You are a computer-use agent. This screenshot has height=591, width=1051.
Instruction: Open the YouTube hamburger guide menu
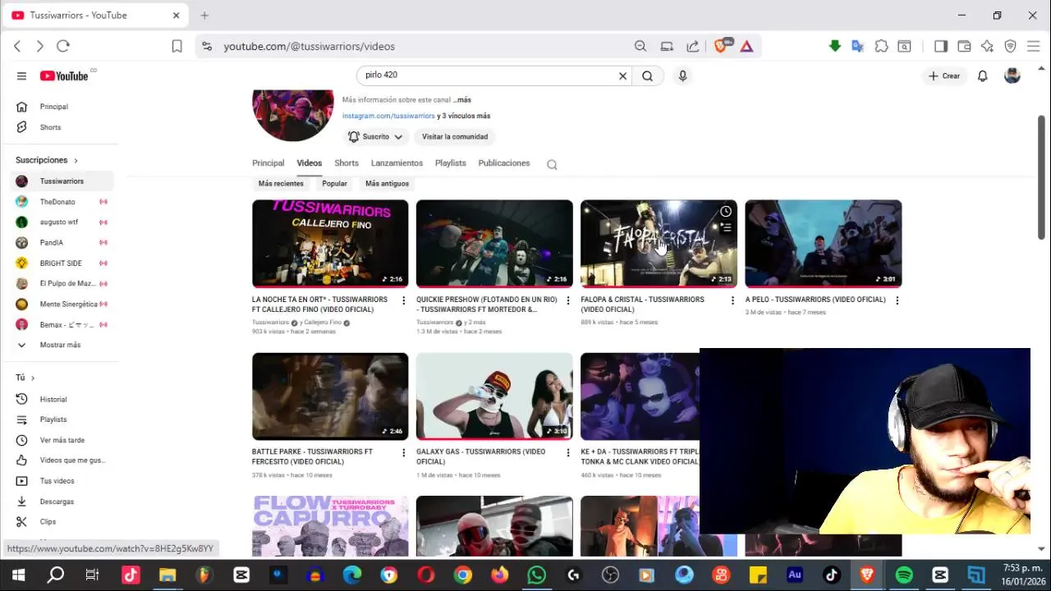pyautogui.click(x=21, y=76)
